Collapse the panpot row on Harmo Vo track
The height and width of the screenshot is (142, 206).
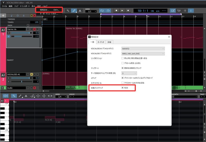pyautogui.click(x=8, y=36)
